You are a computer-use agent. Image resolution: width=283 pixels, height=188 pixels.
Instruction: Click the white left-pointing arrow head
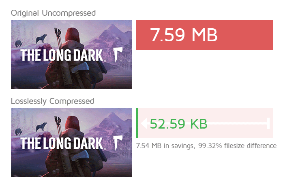pyautogui.click(x=144, y=123)
